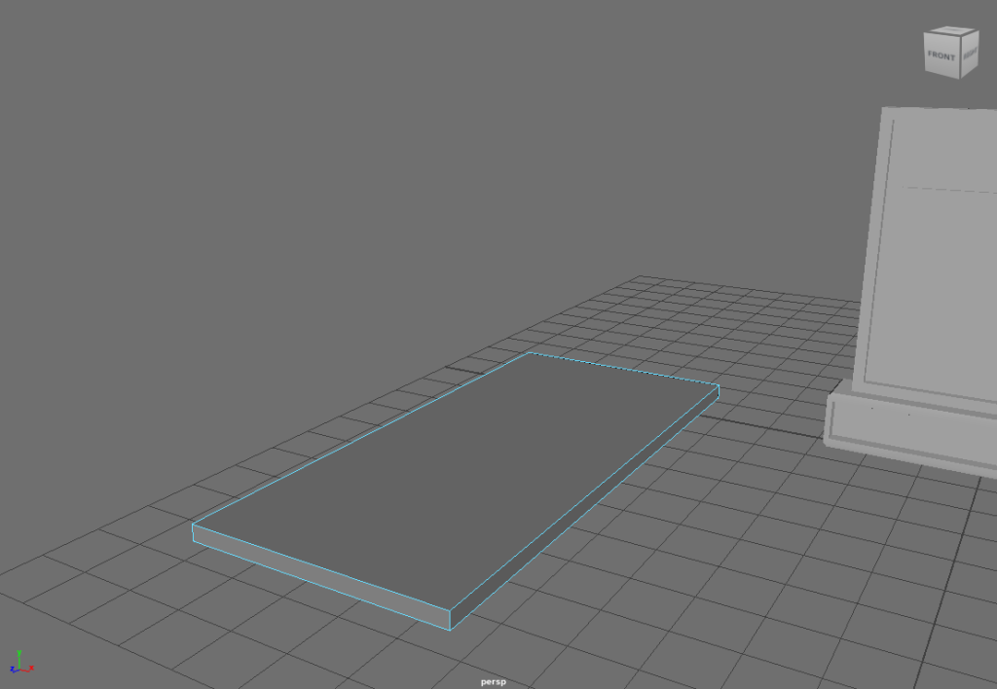Click the slab's far back corner
The width and height of the screenshot is (997, 689).
point(529,353)
